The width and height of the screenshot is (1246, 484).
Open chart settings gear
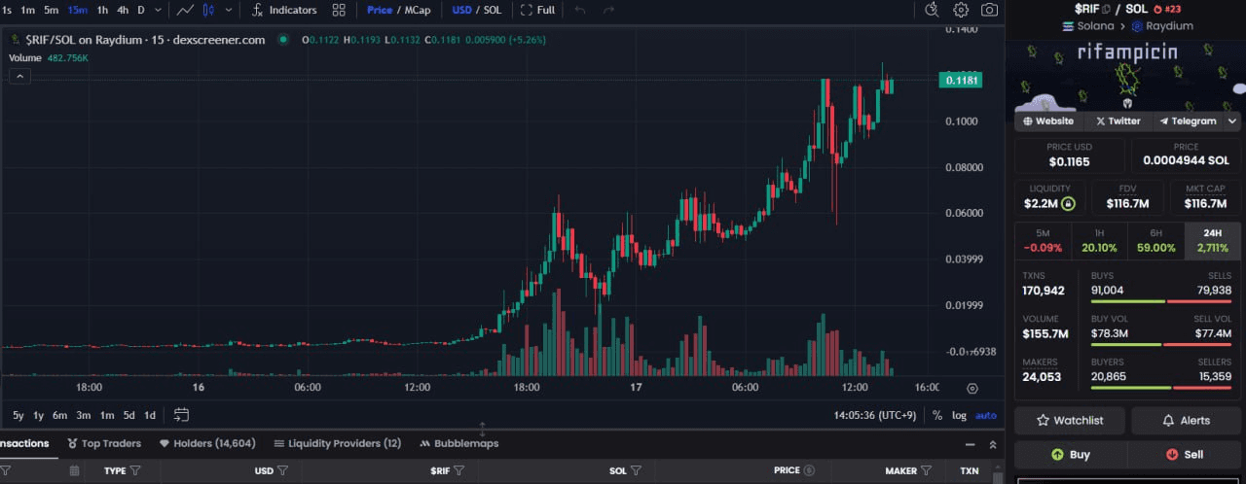click(961, 10)
